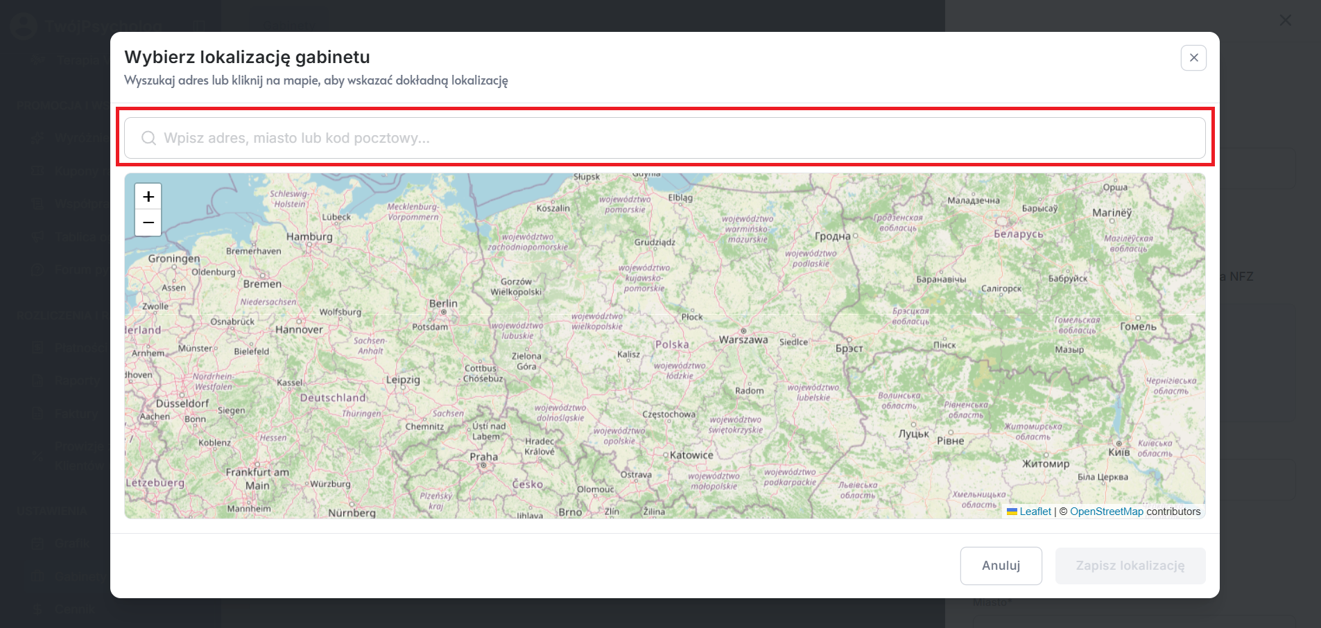Screen dimensions: 1321x628
Task: Open the Leaflet attribution link
Action: (1035, 512)
